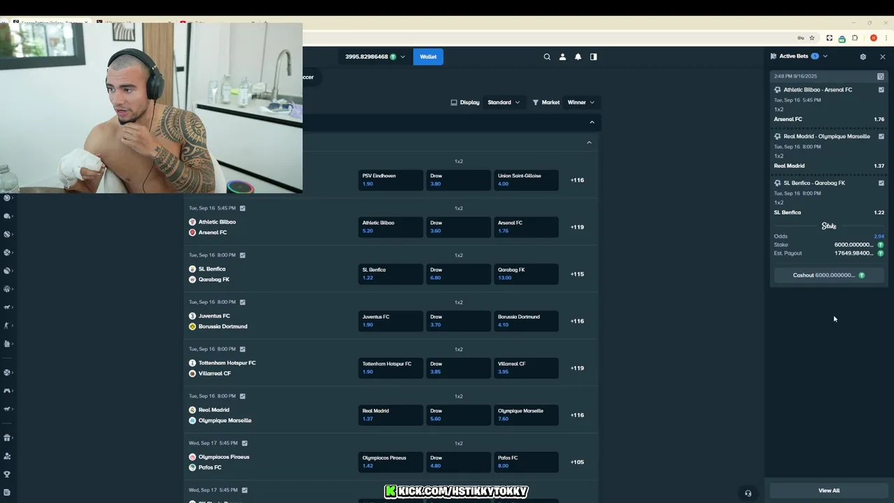Toggle the side panel layout icon
The height and width of the screenshot is (503, 894).
coord(593,57)
